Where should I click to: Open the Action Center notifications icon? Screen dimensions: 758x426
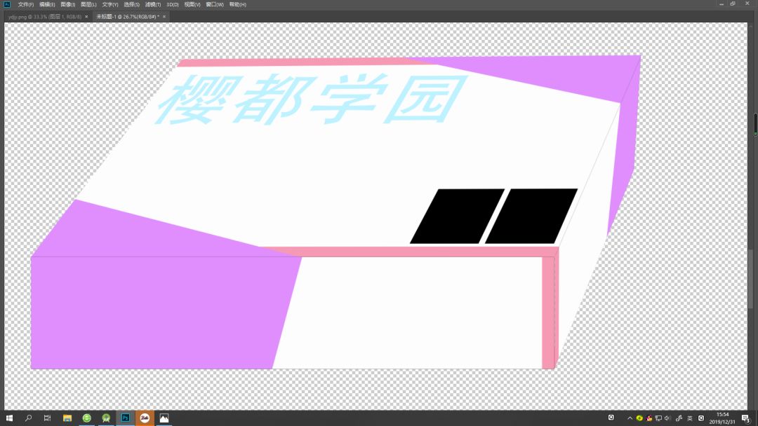coord(746,418)
